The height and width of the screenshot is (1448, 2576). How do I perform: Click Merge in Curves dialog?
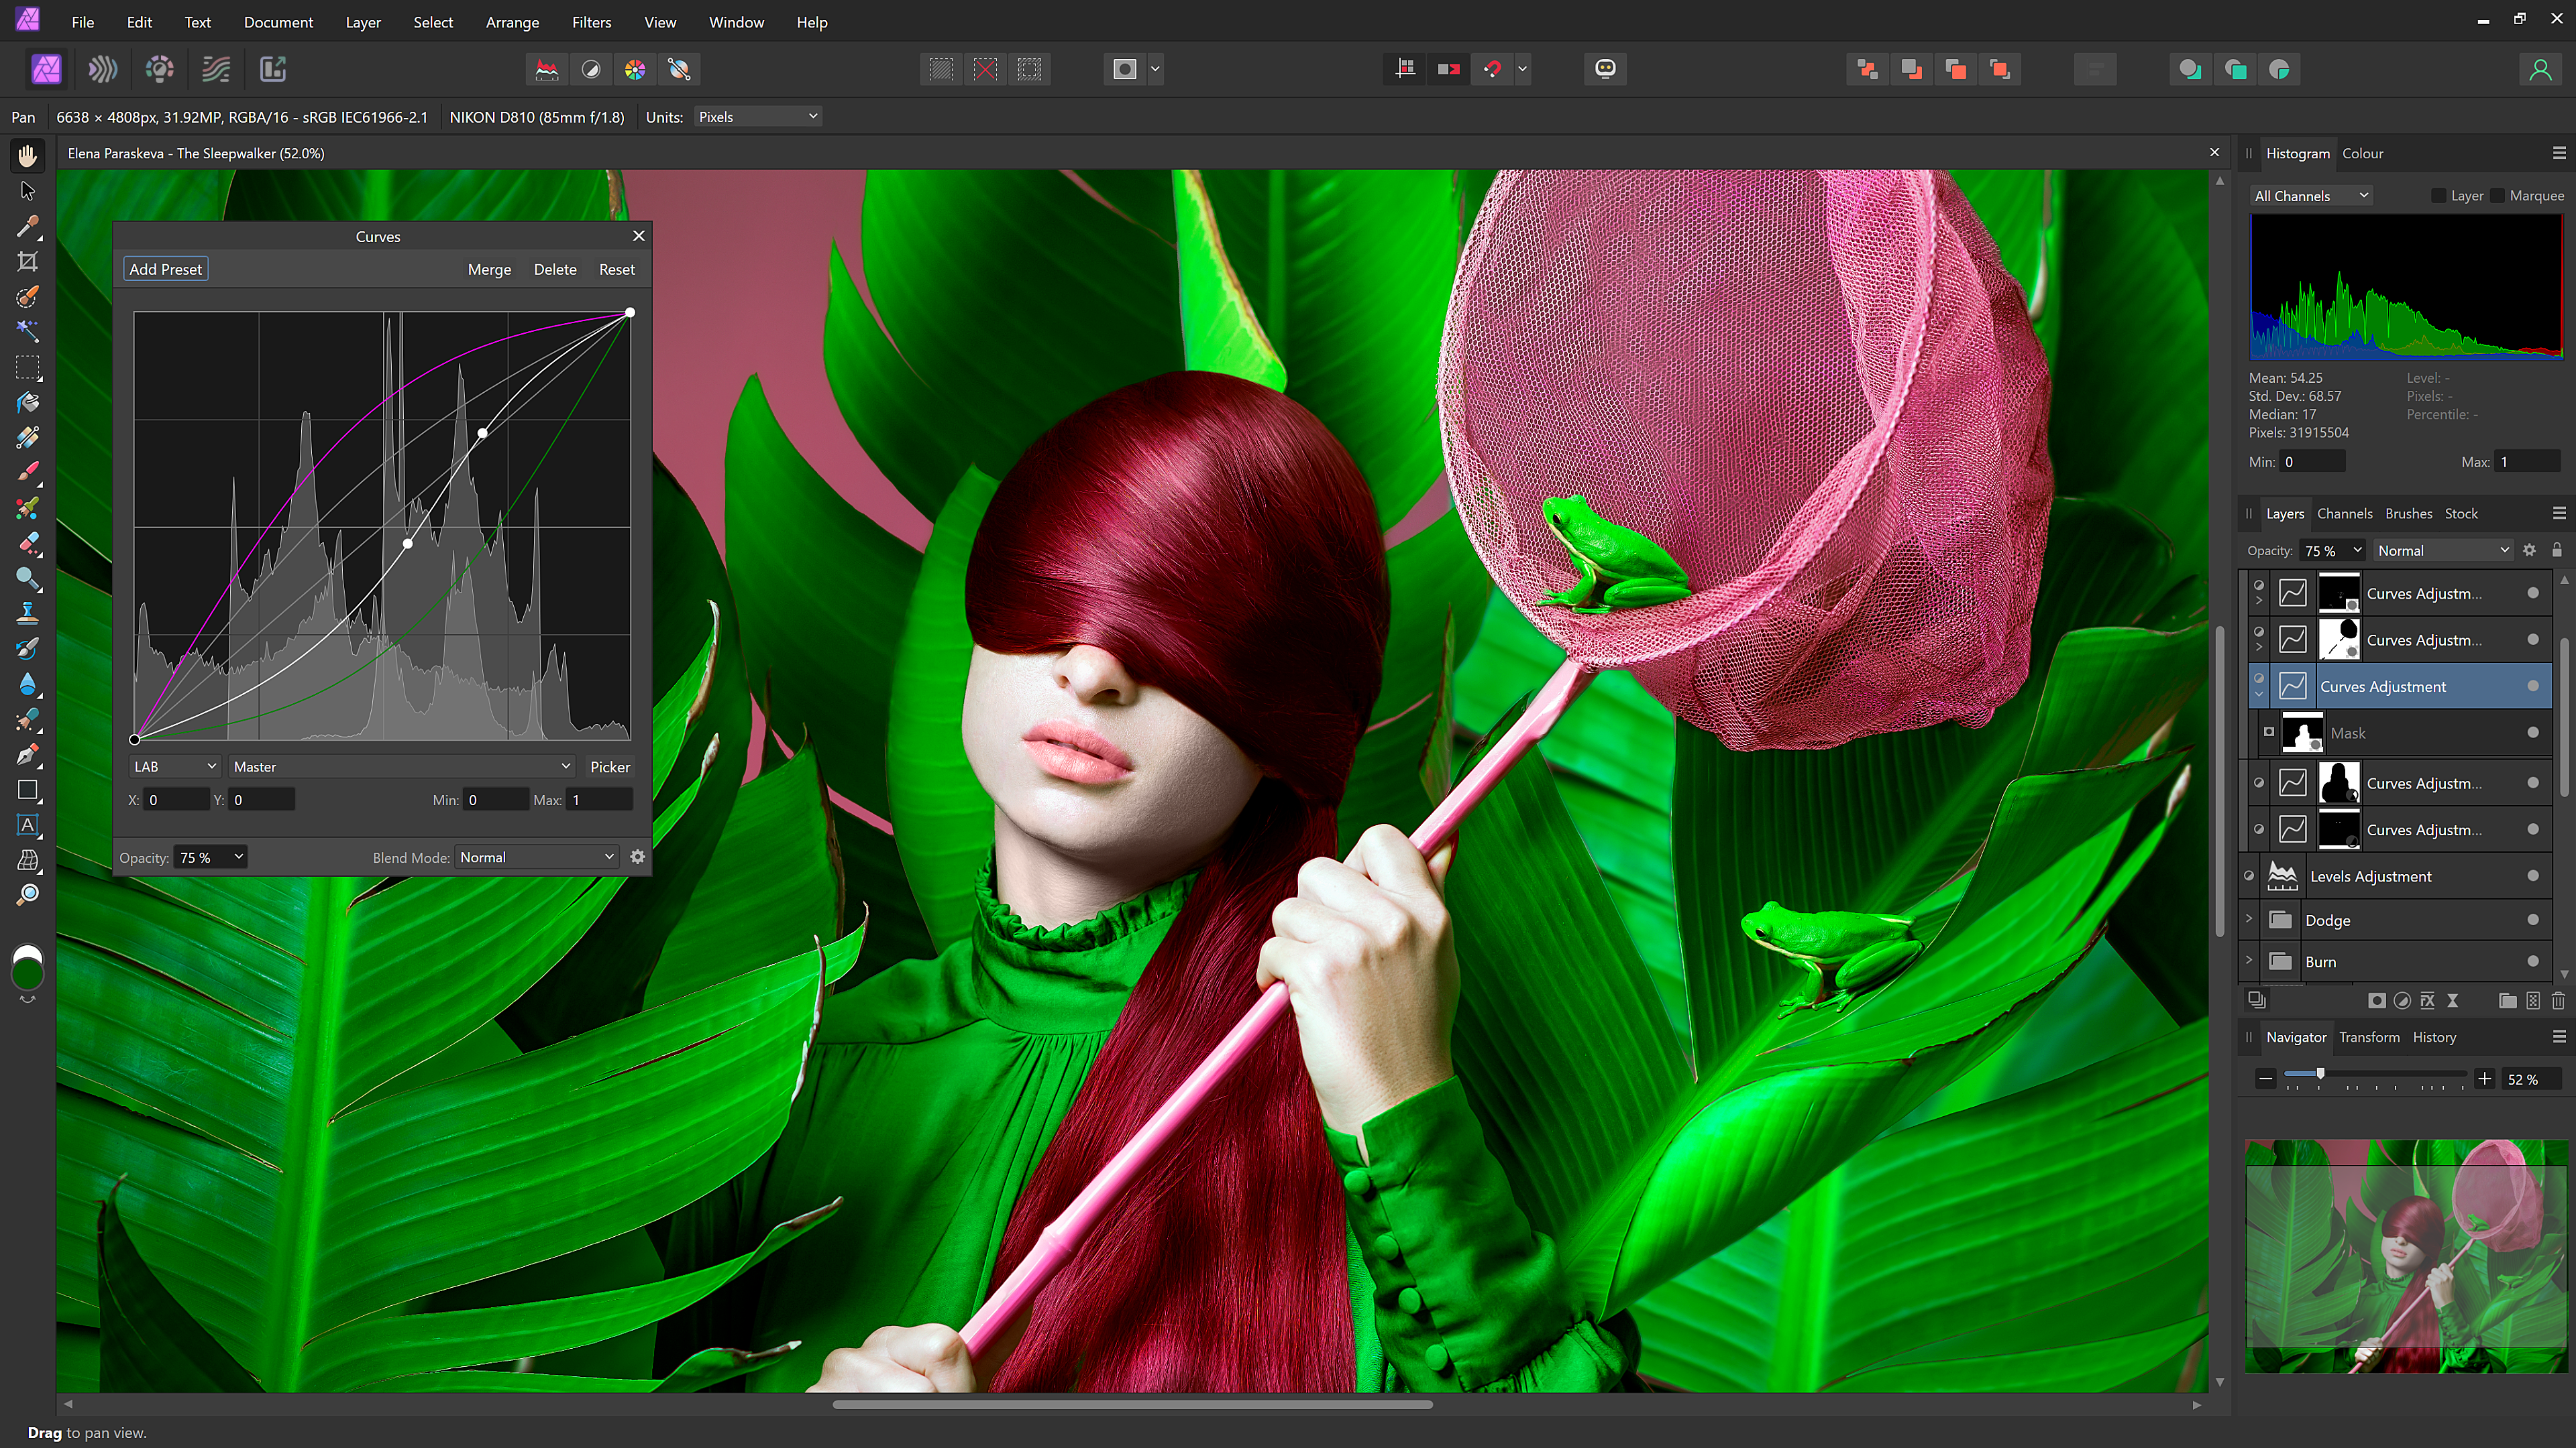click(489, 269)
